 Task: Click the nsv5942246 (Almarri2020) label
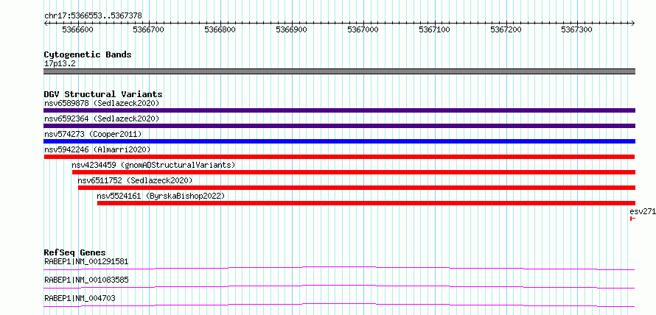point(97,149)
